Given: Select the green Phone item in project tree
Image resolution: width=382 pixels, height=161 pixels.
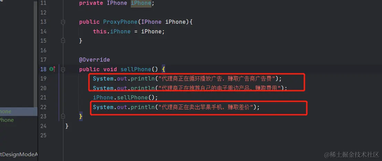Looking at the screenshot, I should (7, 120).
